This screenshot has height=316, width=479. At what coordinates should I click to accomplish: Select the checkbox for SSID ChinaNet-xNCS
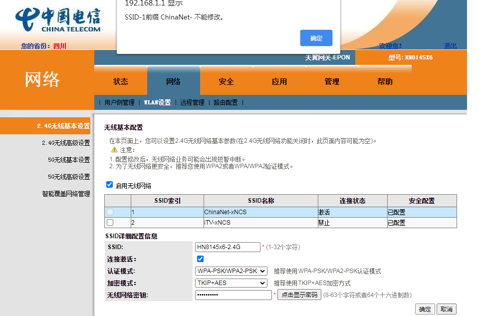tap(110, 212)
